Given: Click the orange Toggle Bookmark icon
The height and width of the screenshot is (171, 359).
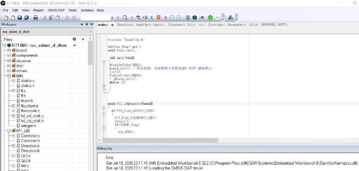Looking at the screenshot, I should click(x=159, y=18).
